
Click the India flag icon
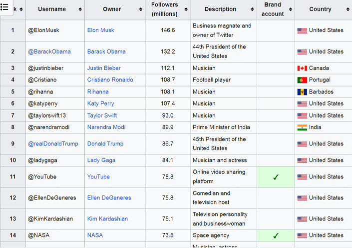point(302,127)
